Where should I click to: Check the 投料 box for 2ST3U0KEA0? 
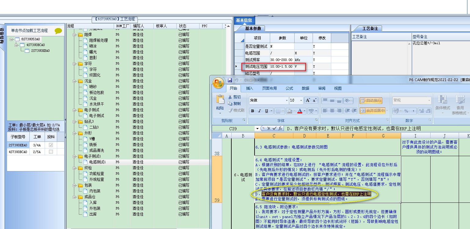(x=51, y=145)
